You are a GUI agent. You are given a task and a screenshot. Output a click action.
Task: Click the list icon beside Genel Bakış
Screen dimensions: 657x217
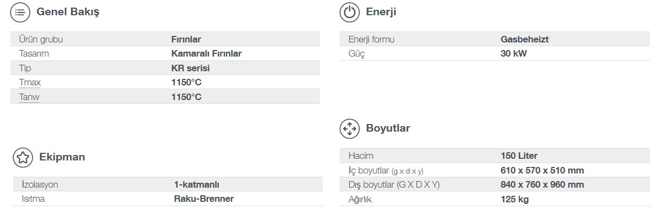pyautogui.click(x=21, y=12)
